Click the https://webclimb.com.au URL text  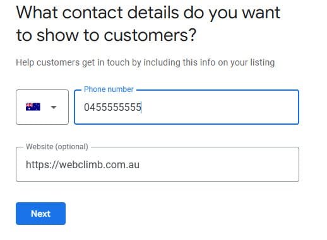[83, 165]
